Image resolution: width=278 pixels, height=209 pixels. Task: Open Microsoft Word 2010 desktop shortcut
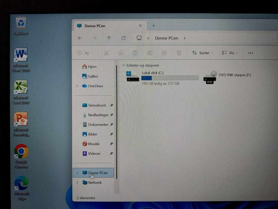click(x=21, y=60)
